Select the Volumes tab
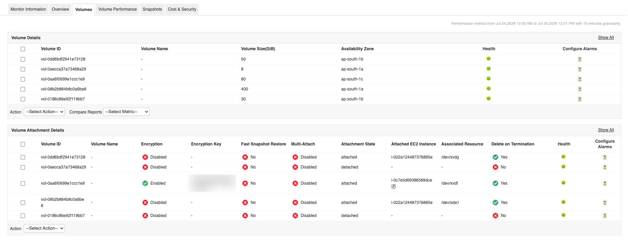This screenshot has width=628, height=240. [x=83, y=9]
